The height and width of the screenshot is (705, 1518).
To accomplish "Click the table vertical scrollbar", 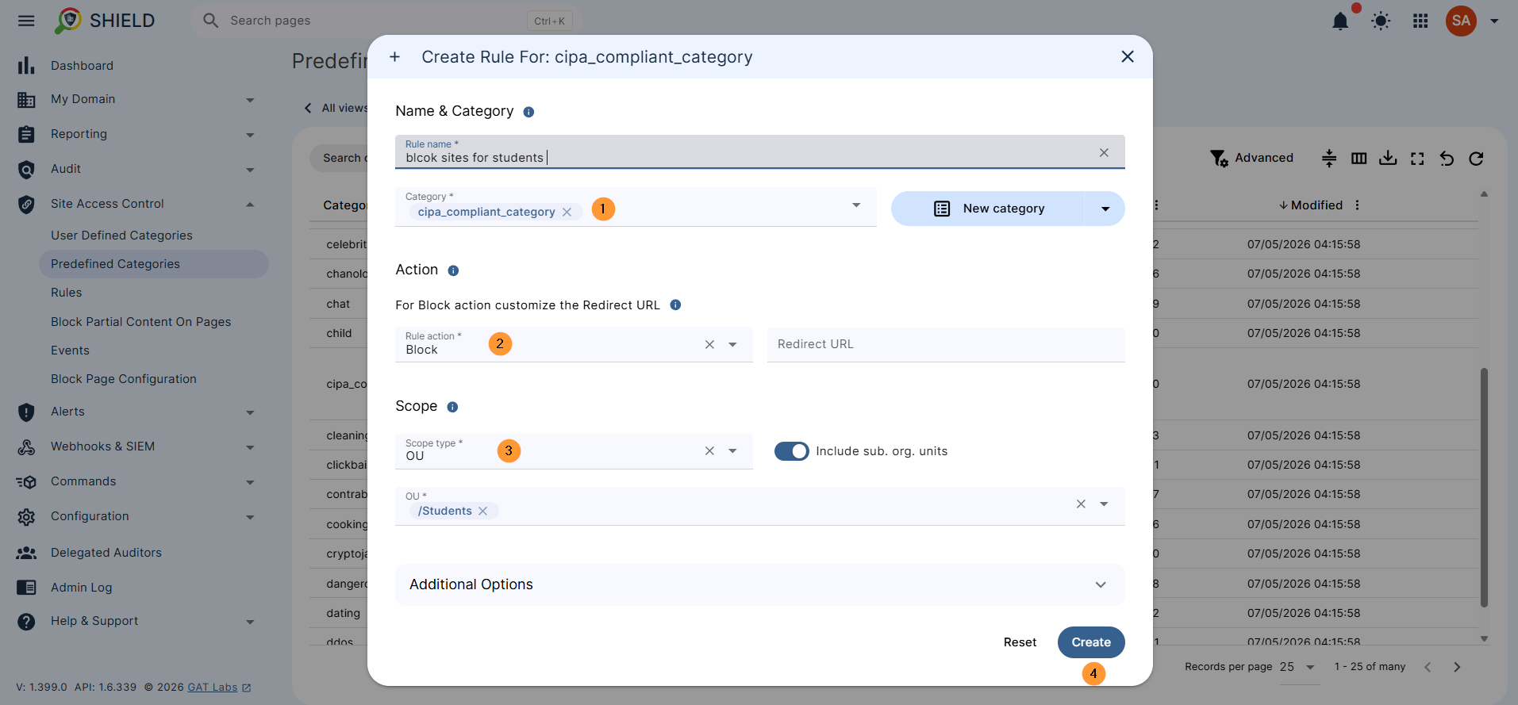I will 1484,487.
